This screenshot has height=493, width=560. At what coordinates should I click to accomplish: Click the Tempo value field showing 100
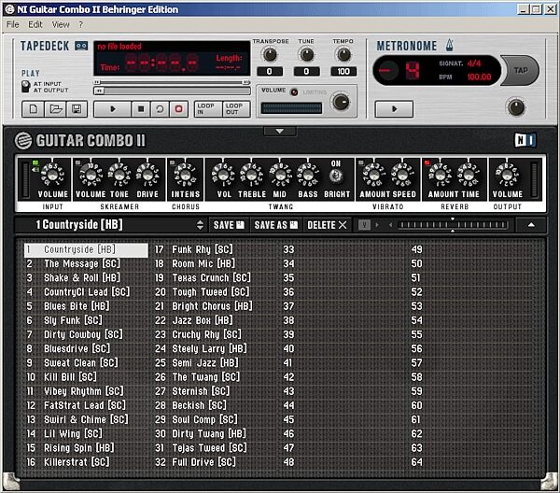pyautogui.click(x=343, y=72)
